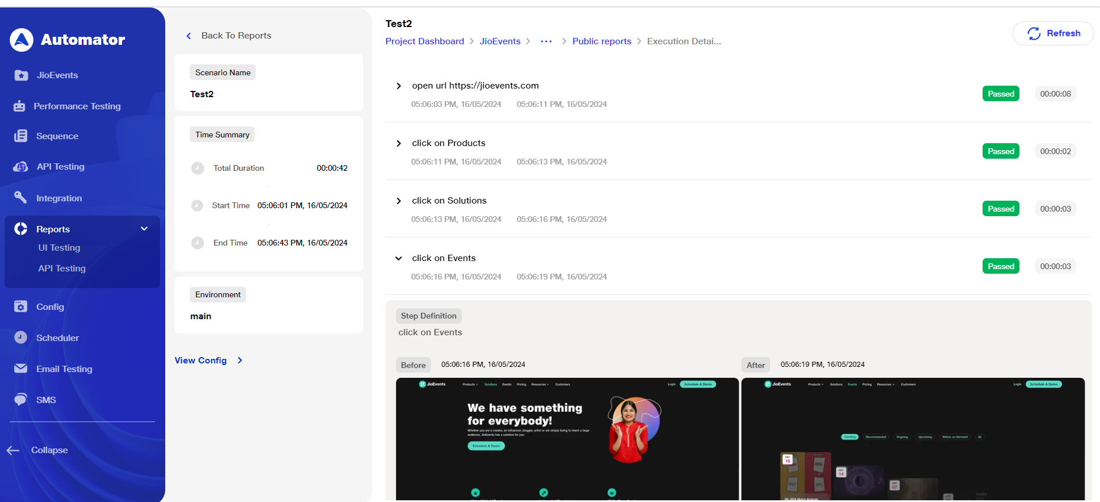Click the Test2 page title
The height and width of the screenshot is (502, 1100).
[x=399, y=24]
